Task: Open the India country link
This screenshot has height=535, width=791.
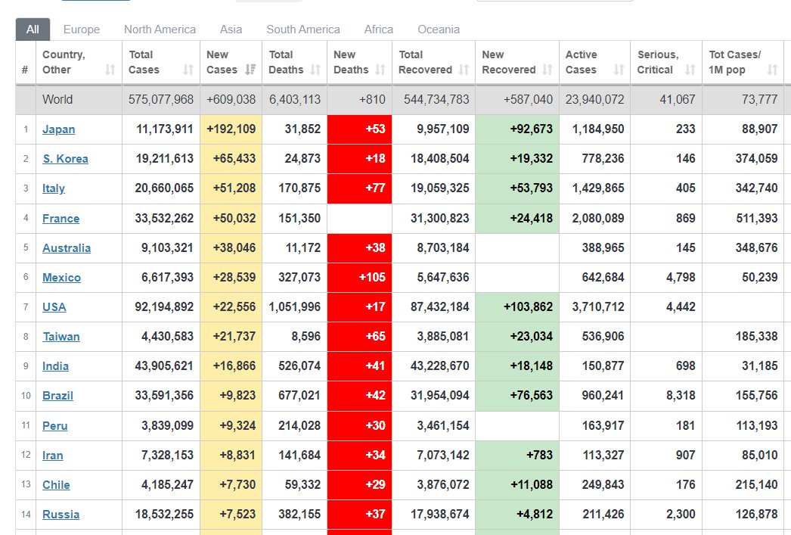Action: tap(55, 366)
